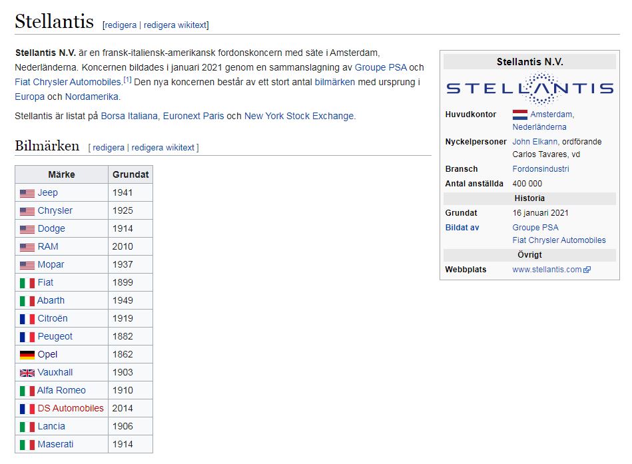The image size is (632, 464).
Task: Open the John Elkann link in the infobox
Action: [x=535, y=142]
